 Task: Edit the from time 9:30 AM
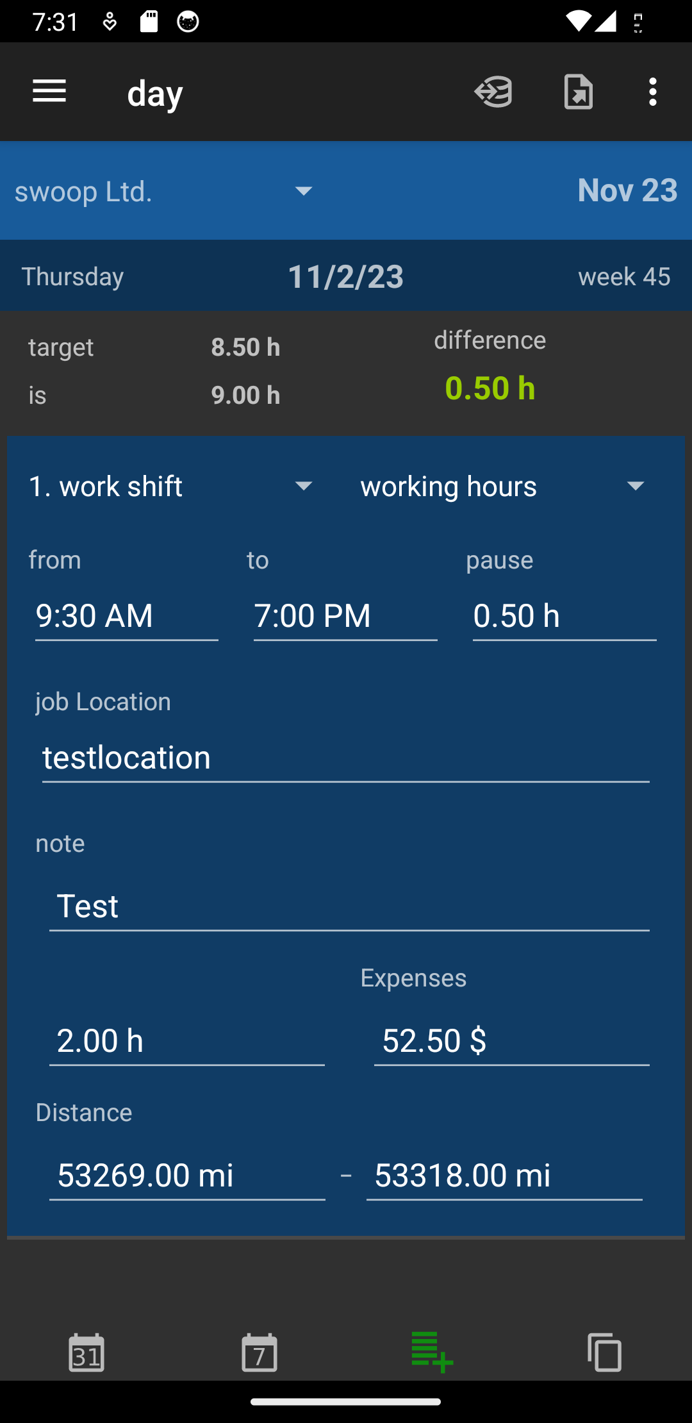[x=126, y=616]
